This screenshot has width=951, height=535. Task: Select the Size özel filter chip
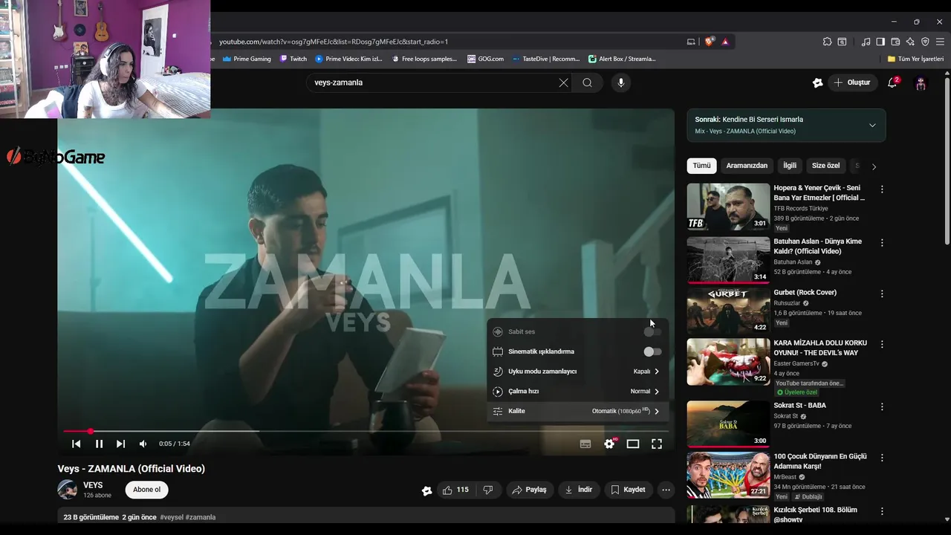825,166
